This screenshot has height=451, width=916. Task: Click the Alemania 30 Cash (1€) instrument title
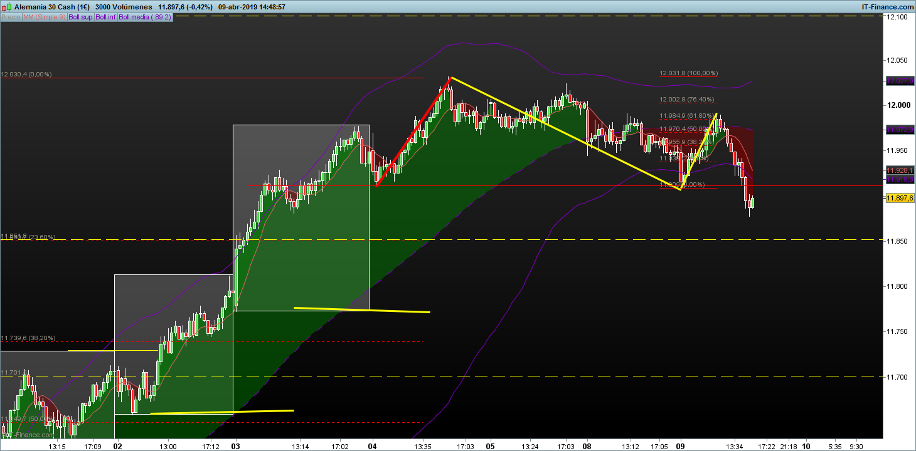pyautogui.click(x=51, y=7)
